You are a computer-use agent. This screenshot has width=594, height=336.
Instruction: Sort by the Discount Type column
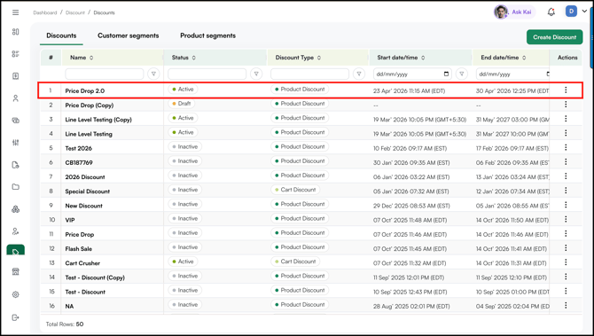coord(319,58)
